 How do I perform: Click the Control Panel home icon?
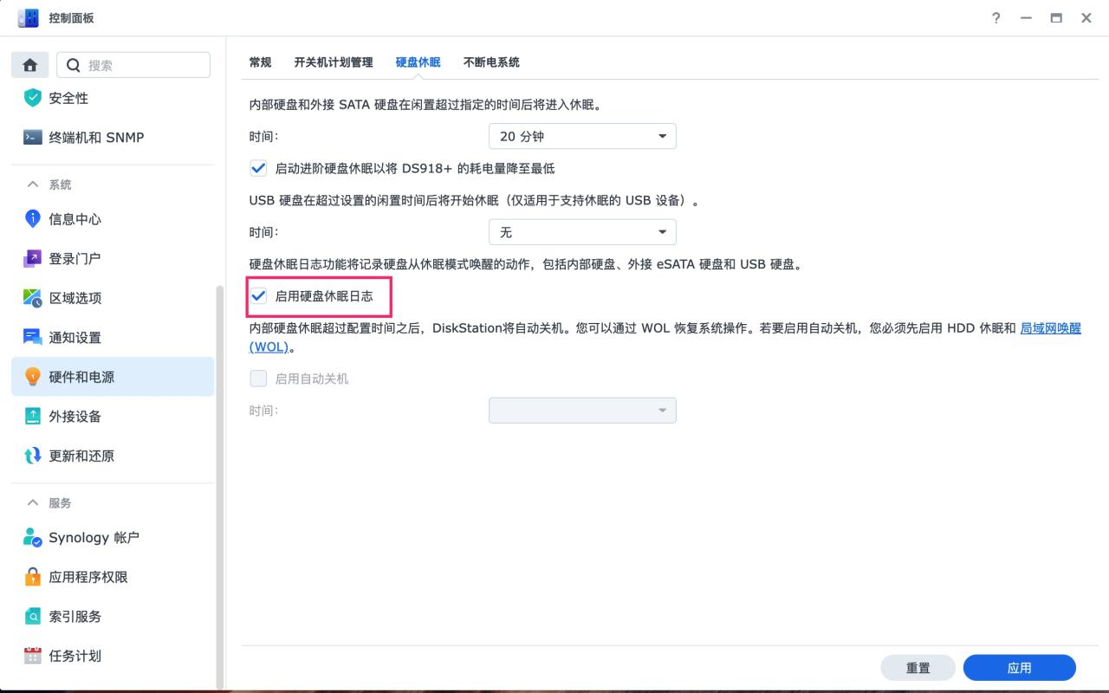click(30, 64)
